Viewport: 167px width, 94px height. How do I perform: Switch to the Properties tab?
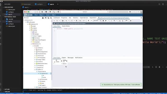pyautogui.click(x=64, y=18)
